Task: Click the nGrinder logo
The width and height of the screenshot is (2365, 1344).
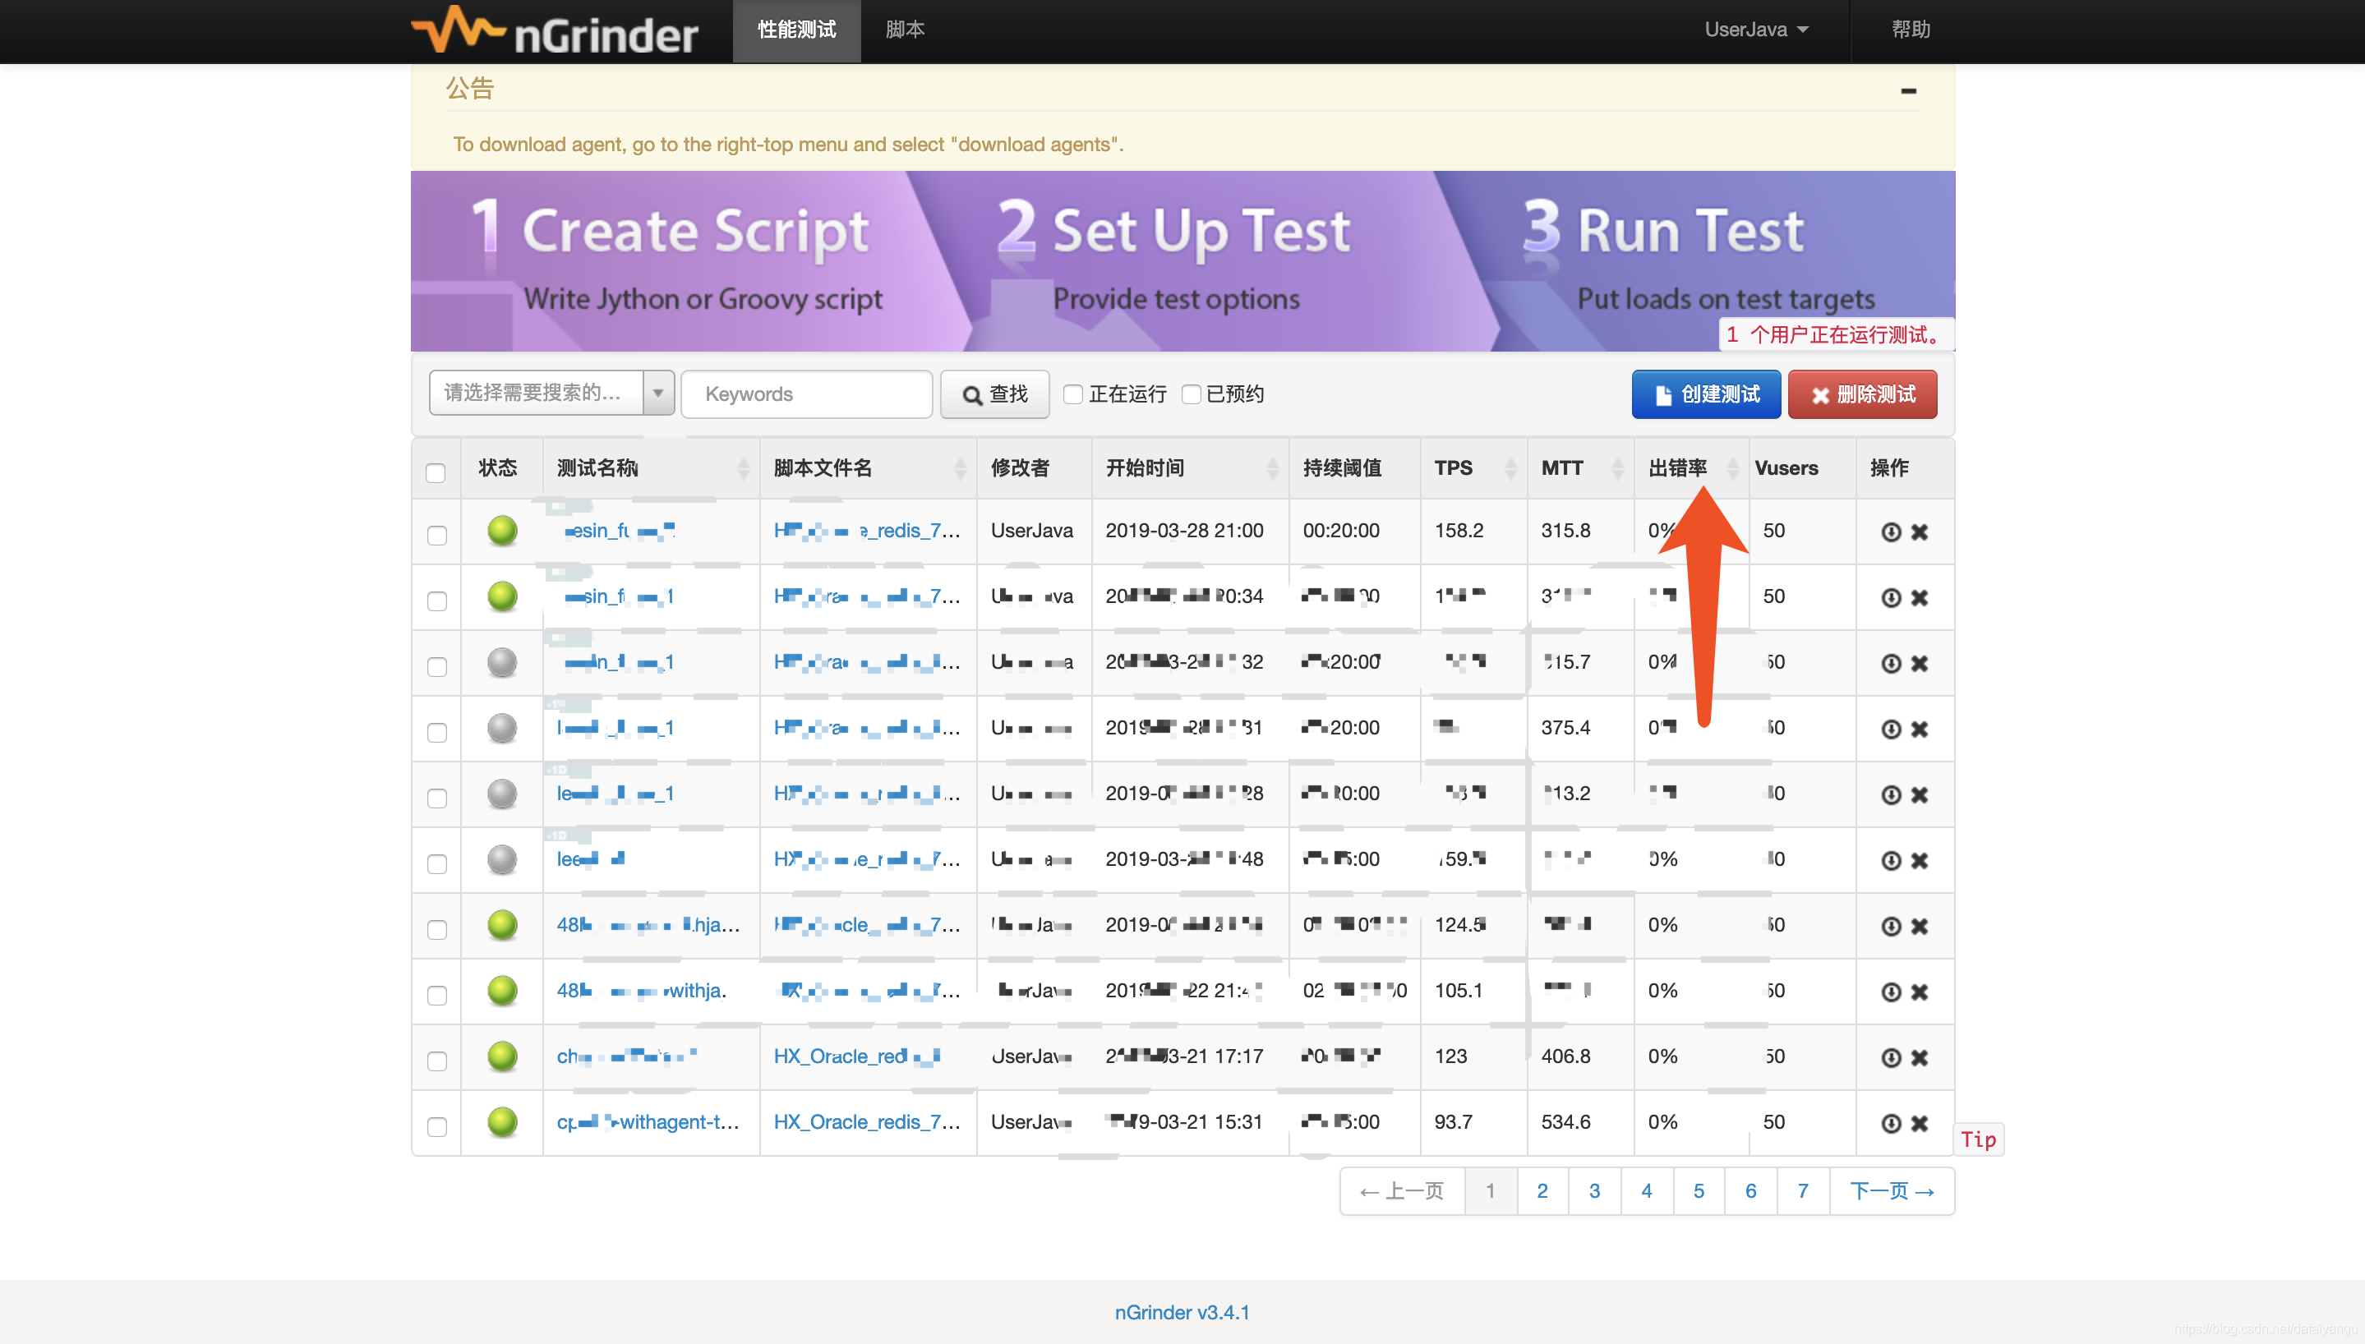Action: [555, 31]
